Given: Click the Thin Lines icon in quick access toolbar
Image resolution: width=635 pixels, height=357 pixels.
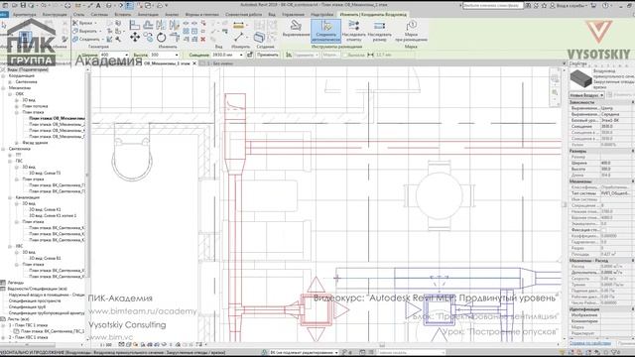Looking at the screenshot, I should pyautogui.click(x=129, y=5).
